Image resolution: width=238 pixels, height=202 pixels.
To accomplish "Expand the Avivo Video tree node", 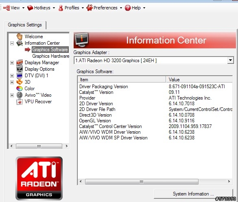I will click(x=12, y=95).
